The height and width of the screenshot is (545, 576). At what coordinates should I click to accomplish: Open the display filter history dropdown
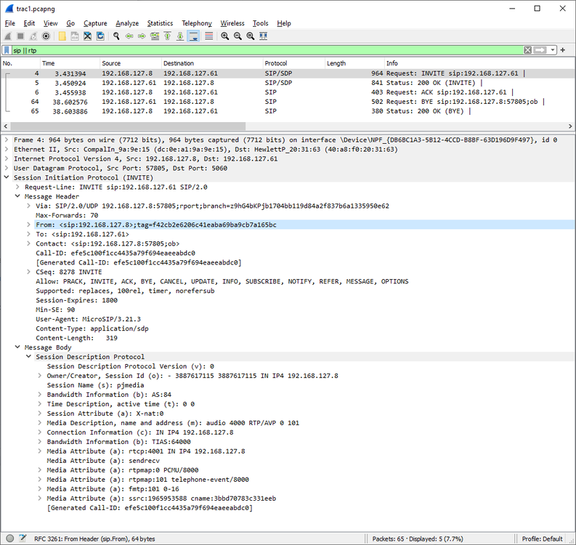[x=553, y=50]
